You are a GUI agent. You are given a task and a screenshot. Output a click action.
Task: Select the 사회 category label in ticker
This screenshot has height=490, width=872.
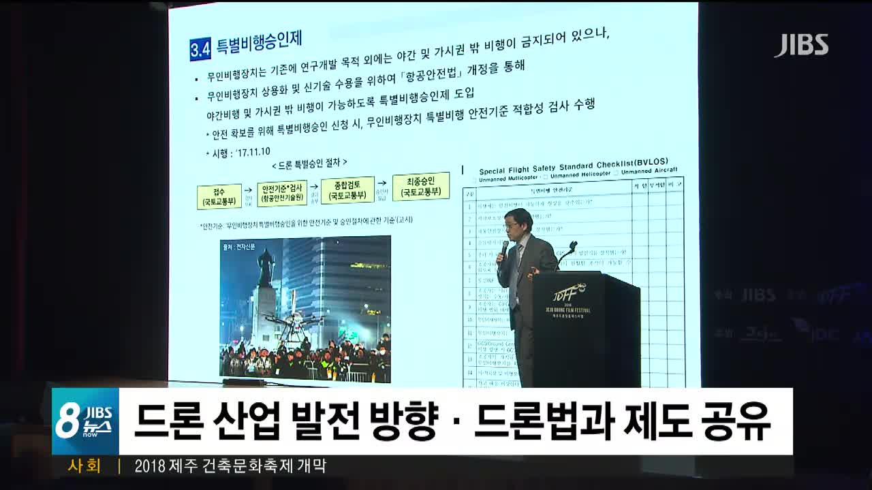pyautogui.click(x=84, y=466)
